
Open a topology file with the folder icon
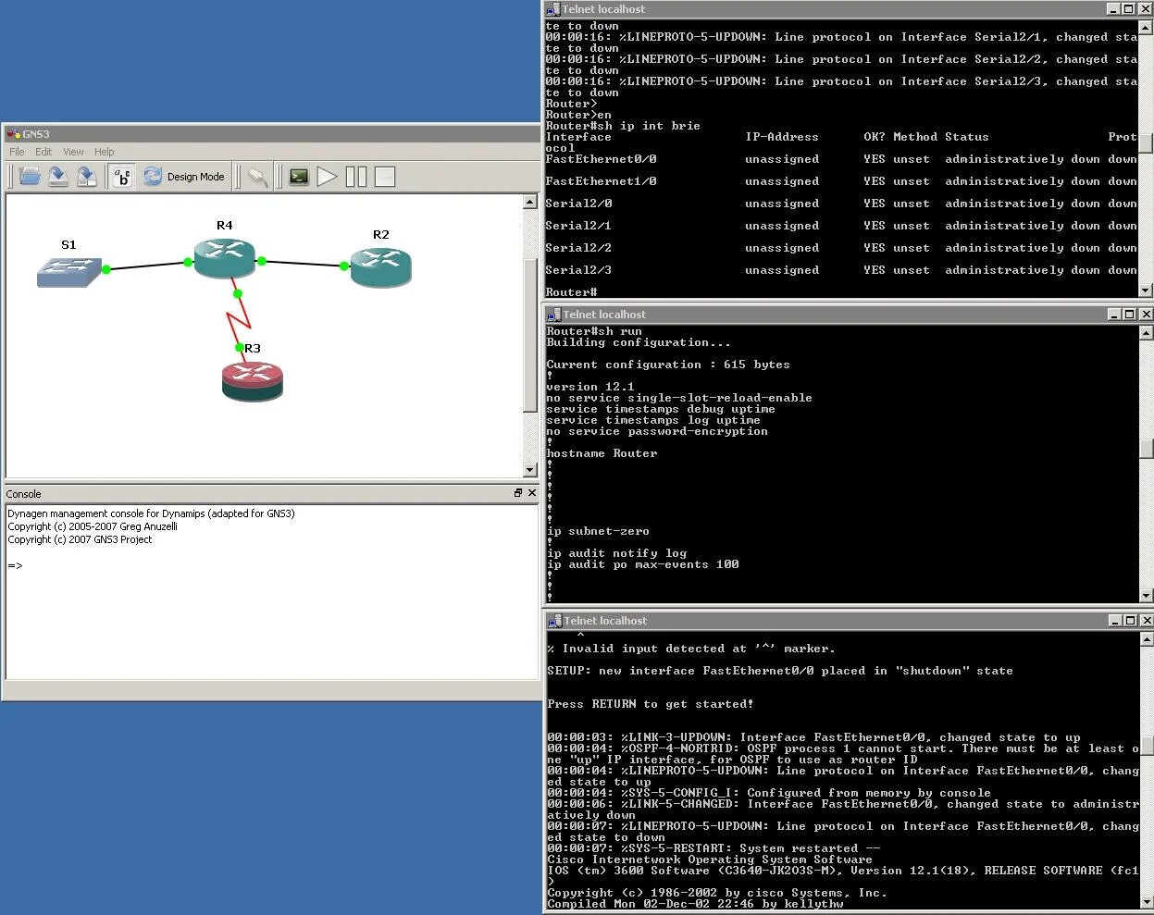coord(30,176)
